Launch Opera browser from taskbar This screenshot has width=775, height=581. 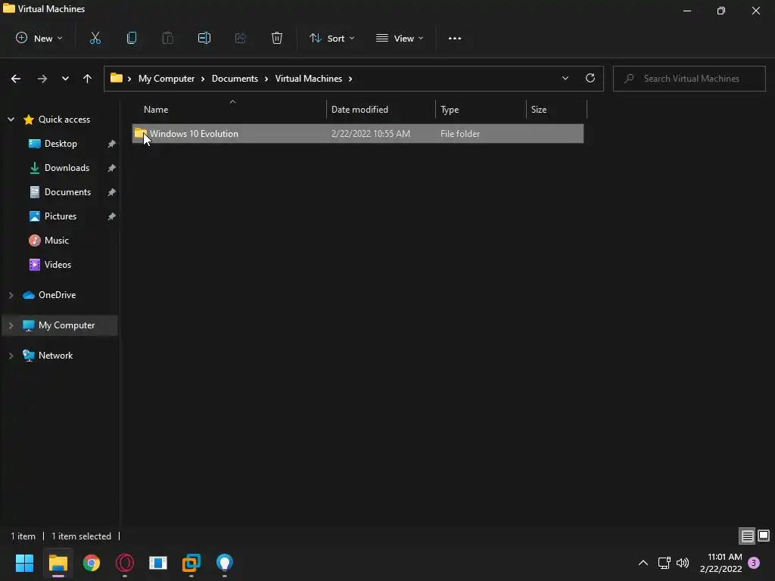click(125, 563)
